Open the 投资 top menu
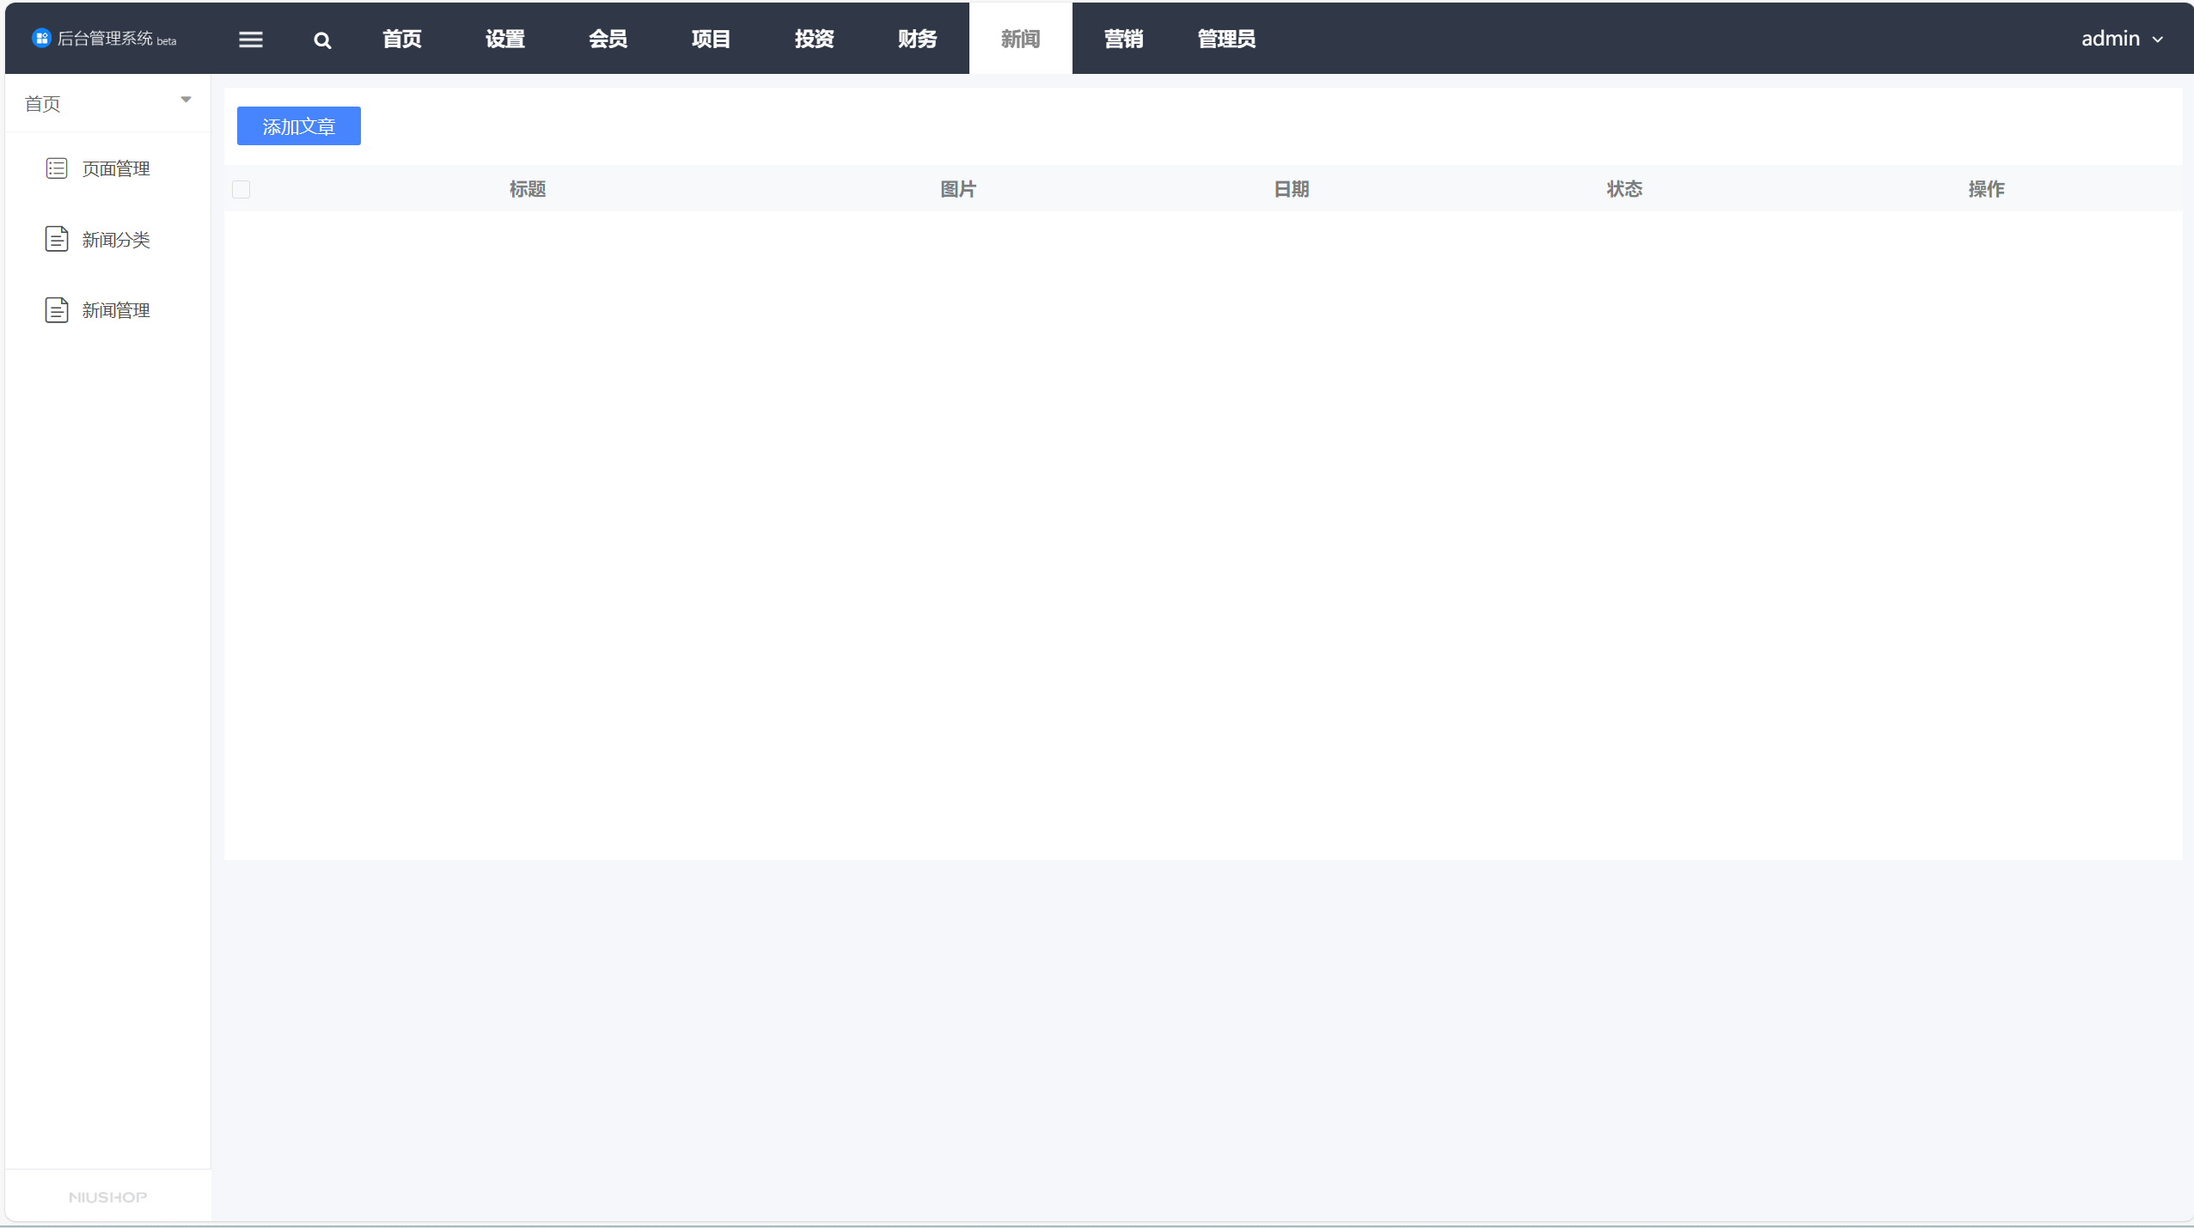 (x=814, y=39)
